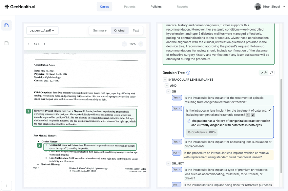The image size is (288, 191).
Task: Show the Summary document view
Action: [100, 31]
